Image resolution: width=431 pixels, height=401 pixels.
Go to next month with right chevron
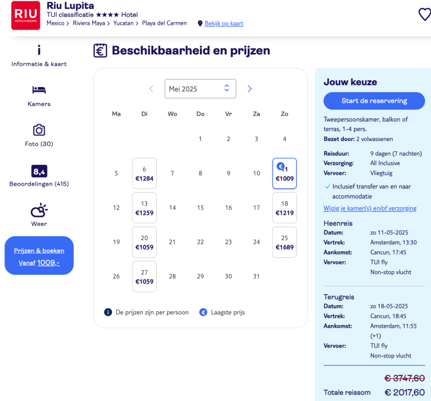pos(249,89)
